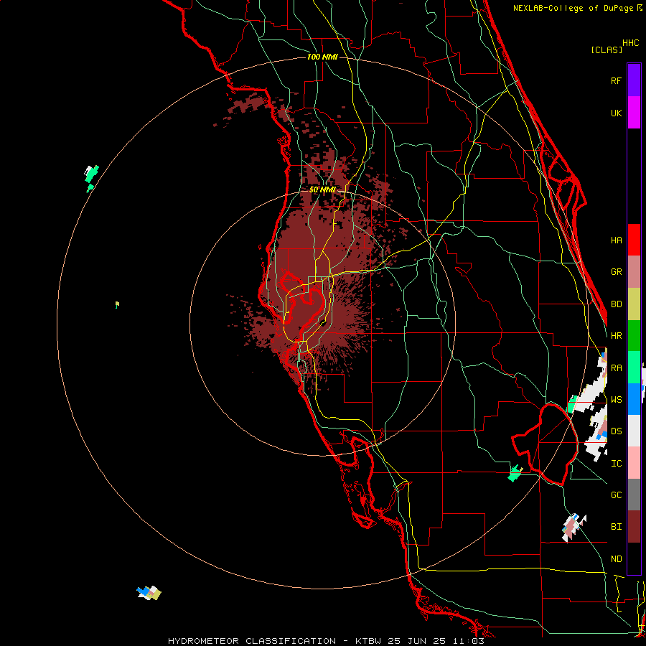The height and width of the screenshot is (646, 646).
Task: Click the BI legend label
Action: tap(616, 527)
